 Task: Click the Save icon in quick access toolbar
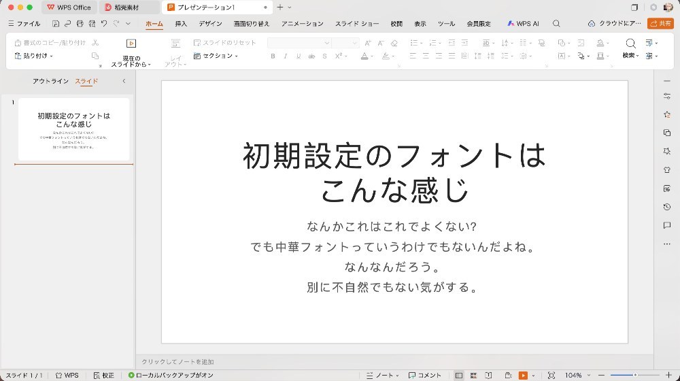tap(56, 23)
